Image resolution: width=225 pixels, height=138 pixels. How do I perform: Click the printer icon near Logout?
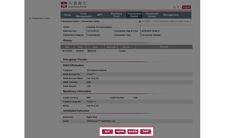coord(174,7)
